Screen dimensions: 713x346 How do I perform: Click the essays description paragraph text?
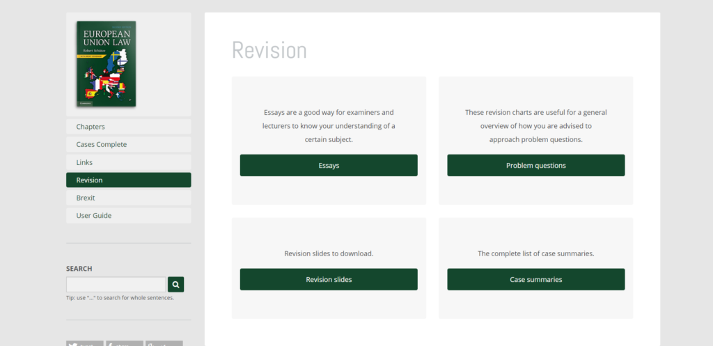tap(329, 125)
